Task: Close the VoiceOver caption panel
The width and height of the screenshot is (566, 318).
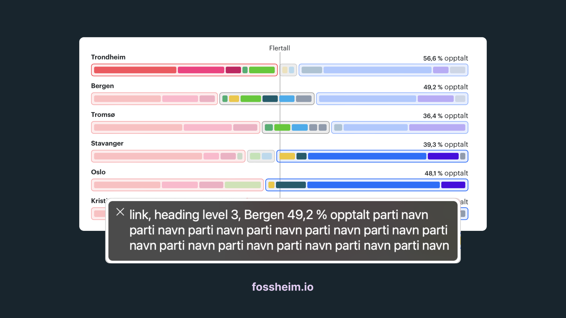Action: 120,212
